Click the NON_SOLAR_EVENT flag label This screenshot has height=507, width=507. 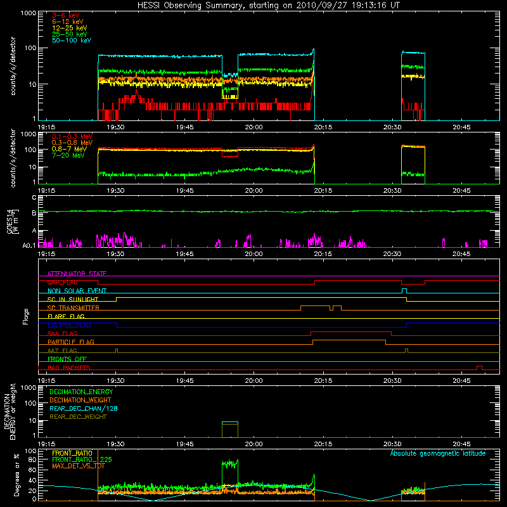[77, 291]
